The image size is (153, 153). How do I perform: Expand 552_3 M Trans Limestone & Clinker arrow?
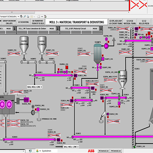pyautogui.click(x=58, y=28)
